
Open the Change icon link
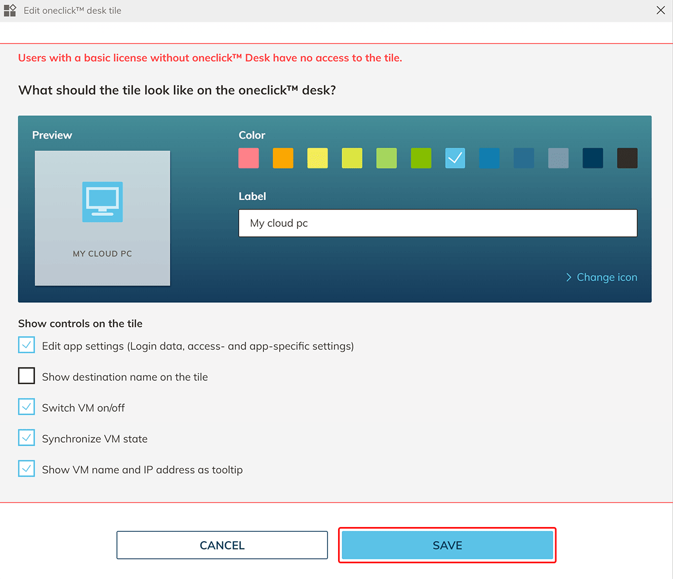[x=606, y=277]
